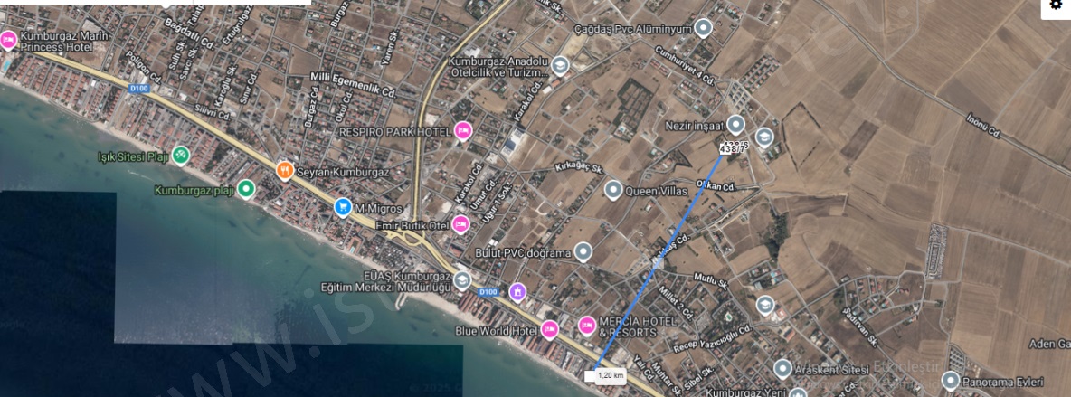Open the settings gear icon

click(1056, 5)
